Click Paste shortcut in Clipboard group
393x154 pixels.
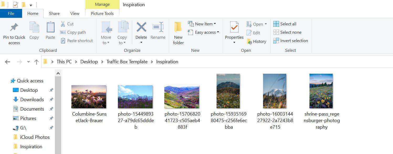pyautogui.click(x=77, y=41)
